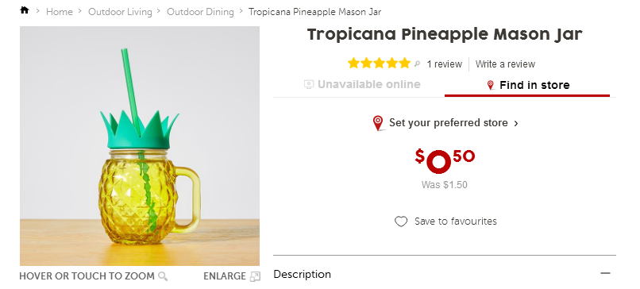Click the five-star rating display
The image size is (640, 289).
click(379, 64)
